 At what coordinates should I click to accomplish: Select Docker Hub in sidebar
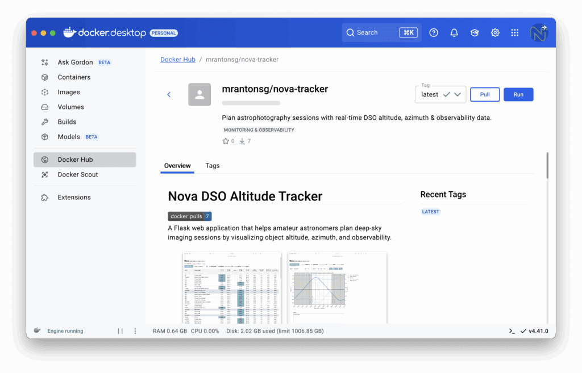click(x=85, y=160)
